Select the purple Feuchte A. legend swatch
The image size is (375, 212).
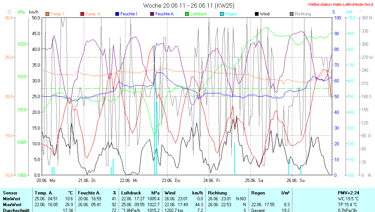point(152,14)
